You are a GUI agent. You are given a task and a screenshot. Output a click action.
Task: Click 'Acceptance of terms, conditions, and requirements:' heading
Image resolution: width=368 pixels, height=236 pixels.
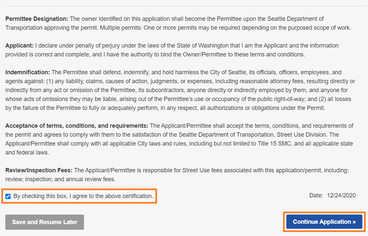[x=77, y=126]
